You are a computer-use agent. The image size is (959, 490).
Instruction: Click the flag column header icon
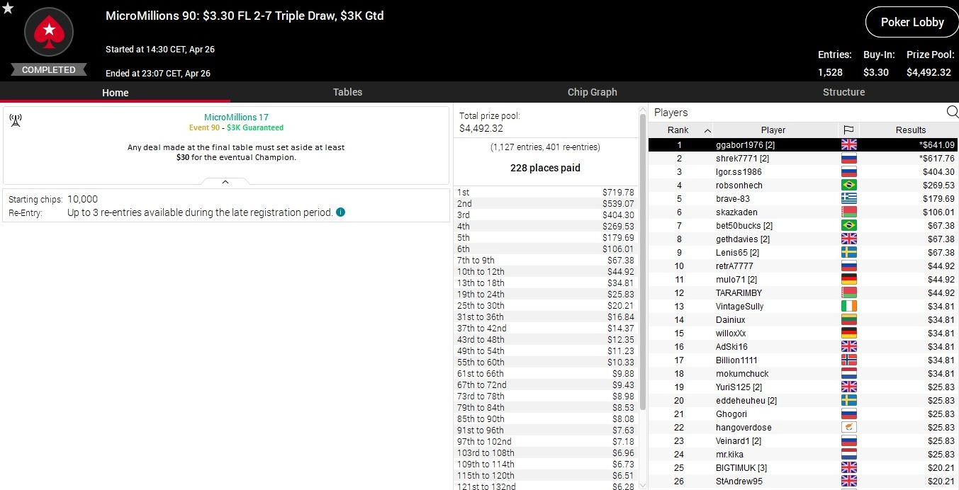point(848,130)
